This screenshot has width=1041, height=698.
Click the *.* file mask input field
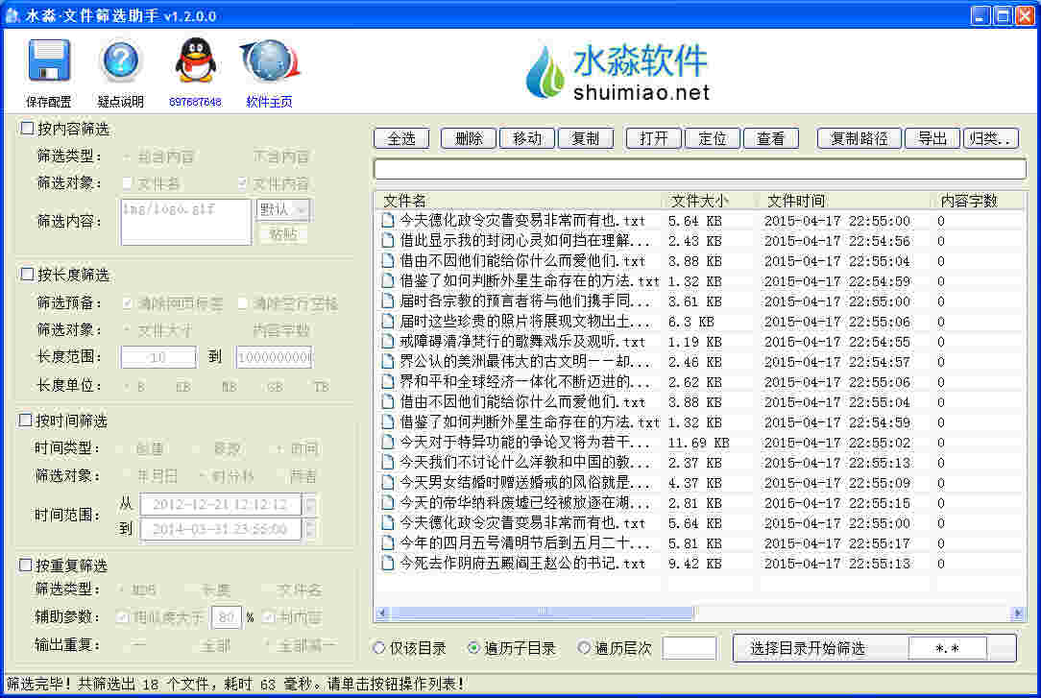tap(947, 648)
